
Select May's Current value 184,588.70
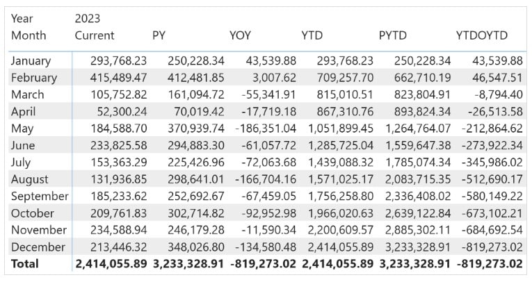point(119,128)
